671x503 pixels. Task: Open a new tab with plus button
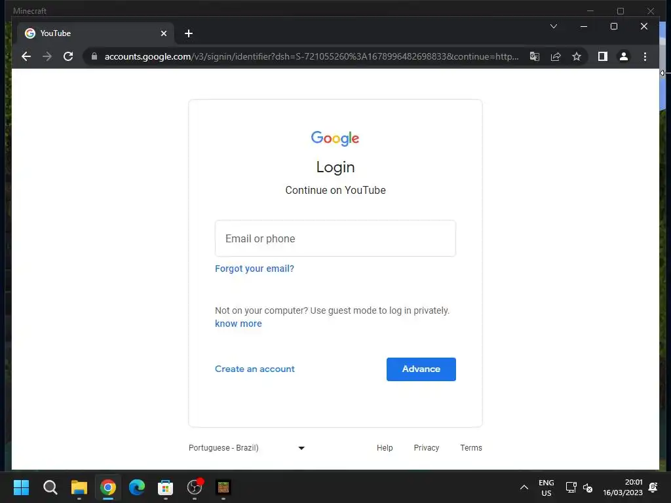point(189,33)
